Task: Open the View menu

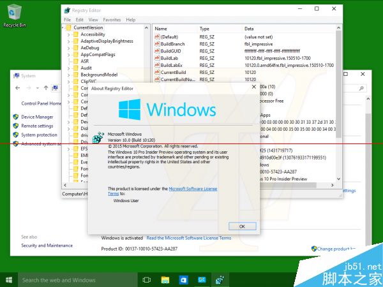Action: (x=93, y=20)
